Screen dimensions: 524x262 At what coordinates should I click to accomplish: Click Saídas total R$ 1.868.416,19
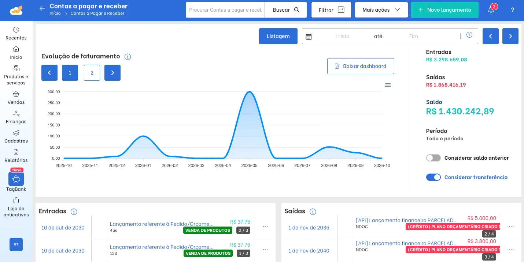click(x=446, y=85)
